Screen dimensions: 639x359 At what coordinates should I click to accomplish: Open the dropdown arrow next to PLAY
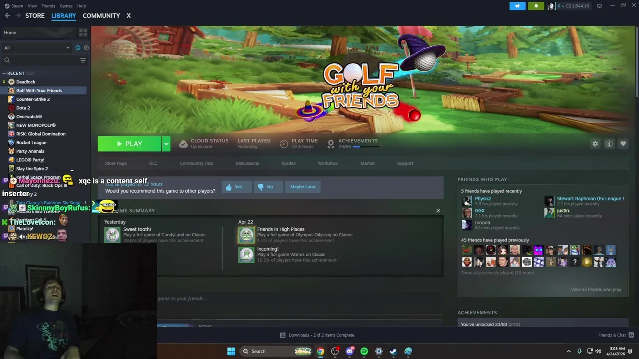(166, 144)
